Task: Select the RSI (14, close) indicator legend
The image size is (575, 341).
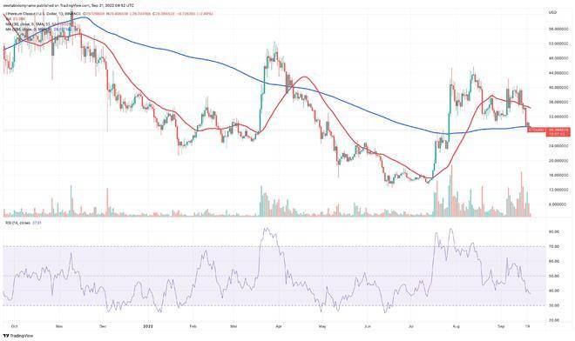Action: pos(23,223)
